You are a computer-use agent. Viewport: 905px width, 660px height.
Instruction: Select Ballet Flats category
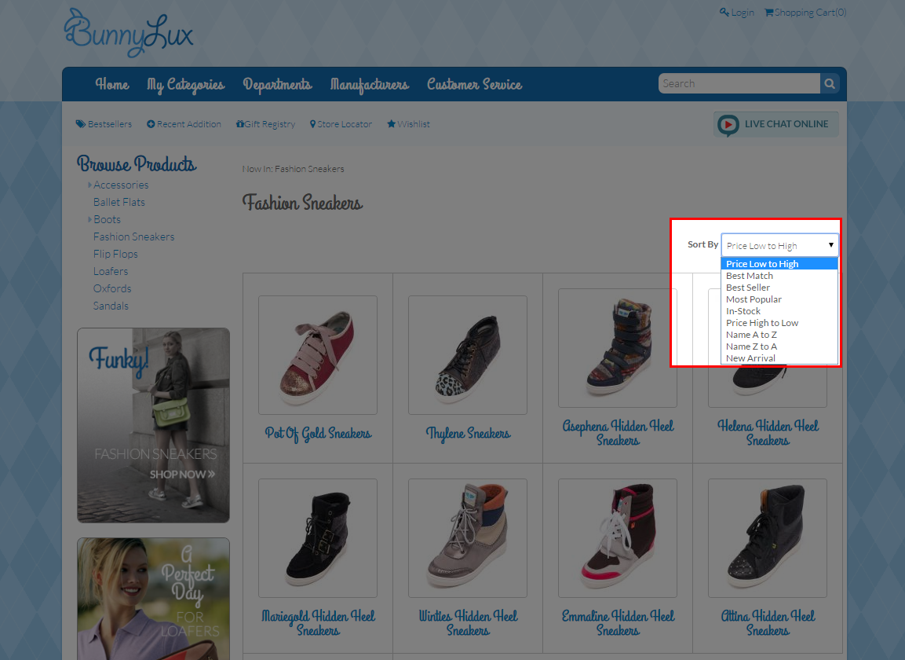click(x=119, y=202)
